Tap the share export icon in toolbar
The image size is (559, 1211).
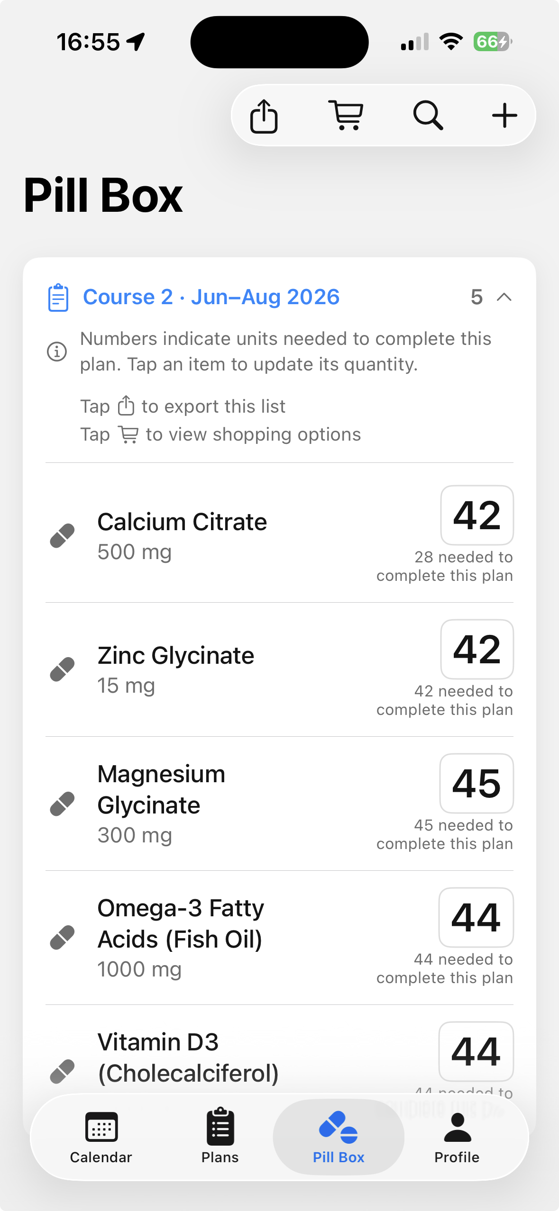pyautogui.click(x=264, y=116)
